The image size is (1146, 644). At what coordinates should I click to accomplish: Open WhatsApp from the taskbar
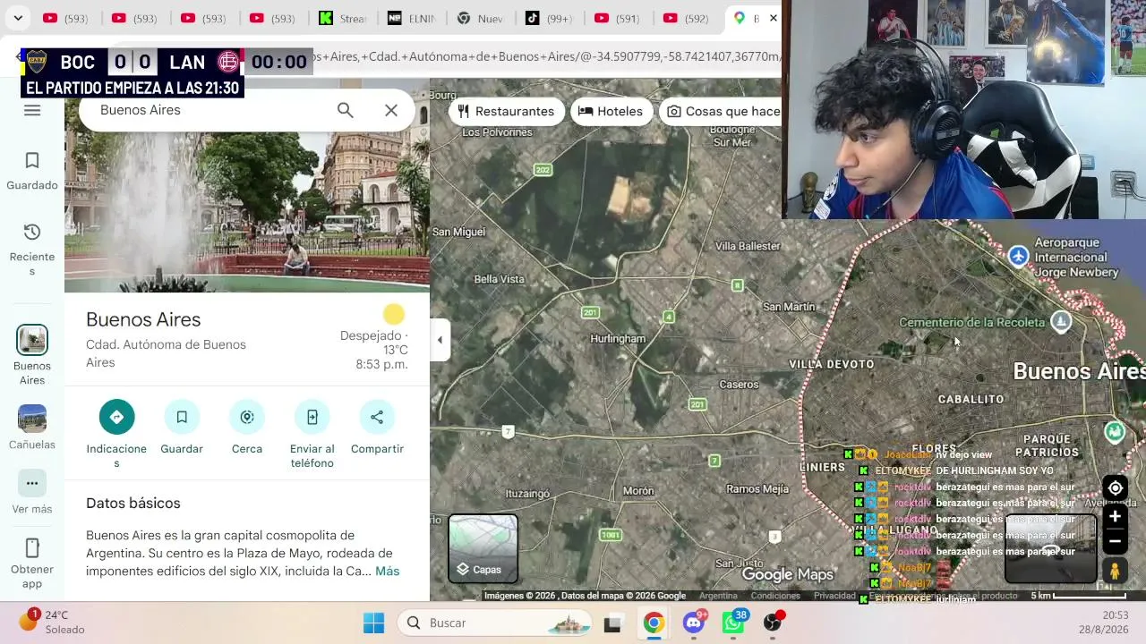coord(733,623)
